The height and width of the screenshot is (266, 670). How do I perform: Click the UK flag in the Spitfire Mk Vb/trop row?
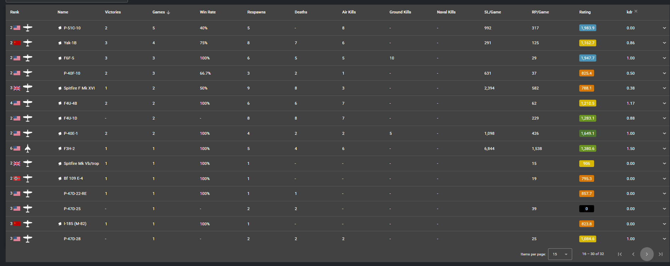point(17,163)
